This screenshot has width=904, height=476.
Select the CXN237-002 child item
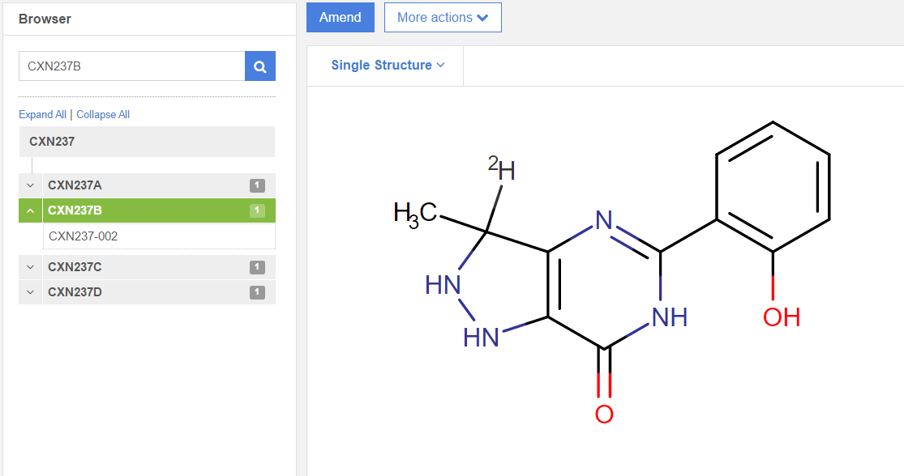pos(84,236)
